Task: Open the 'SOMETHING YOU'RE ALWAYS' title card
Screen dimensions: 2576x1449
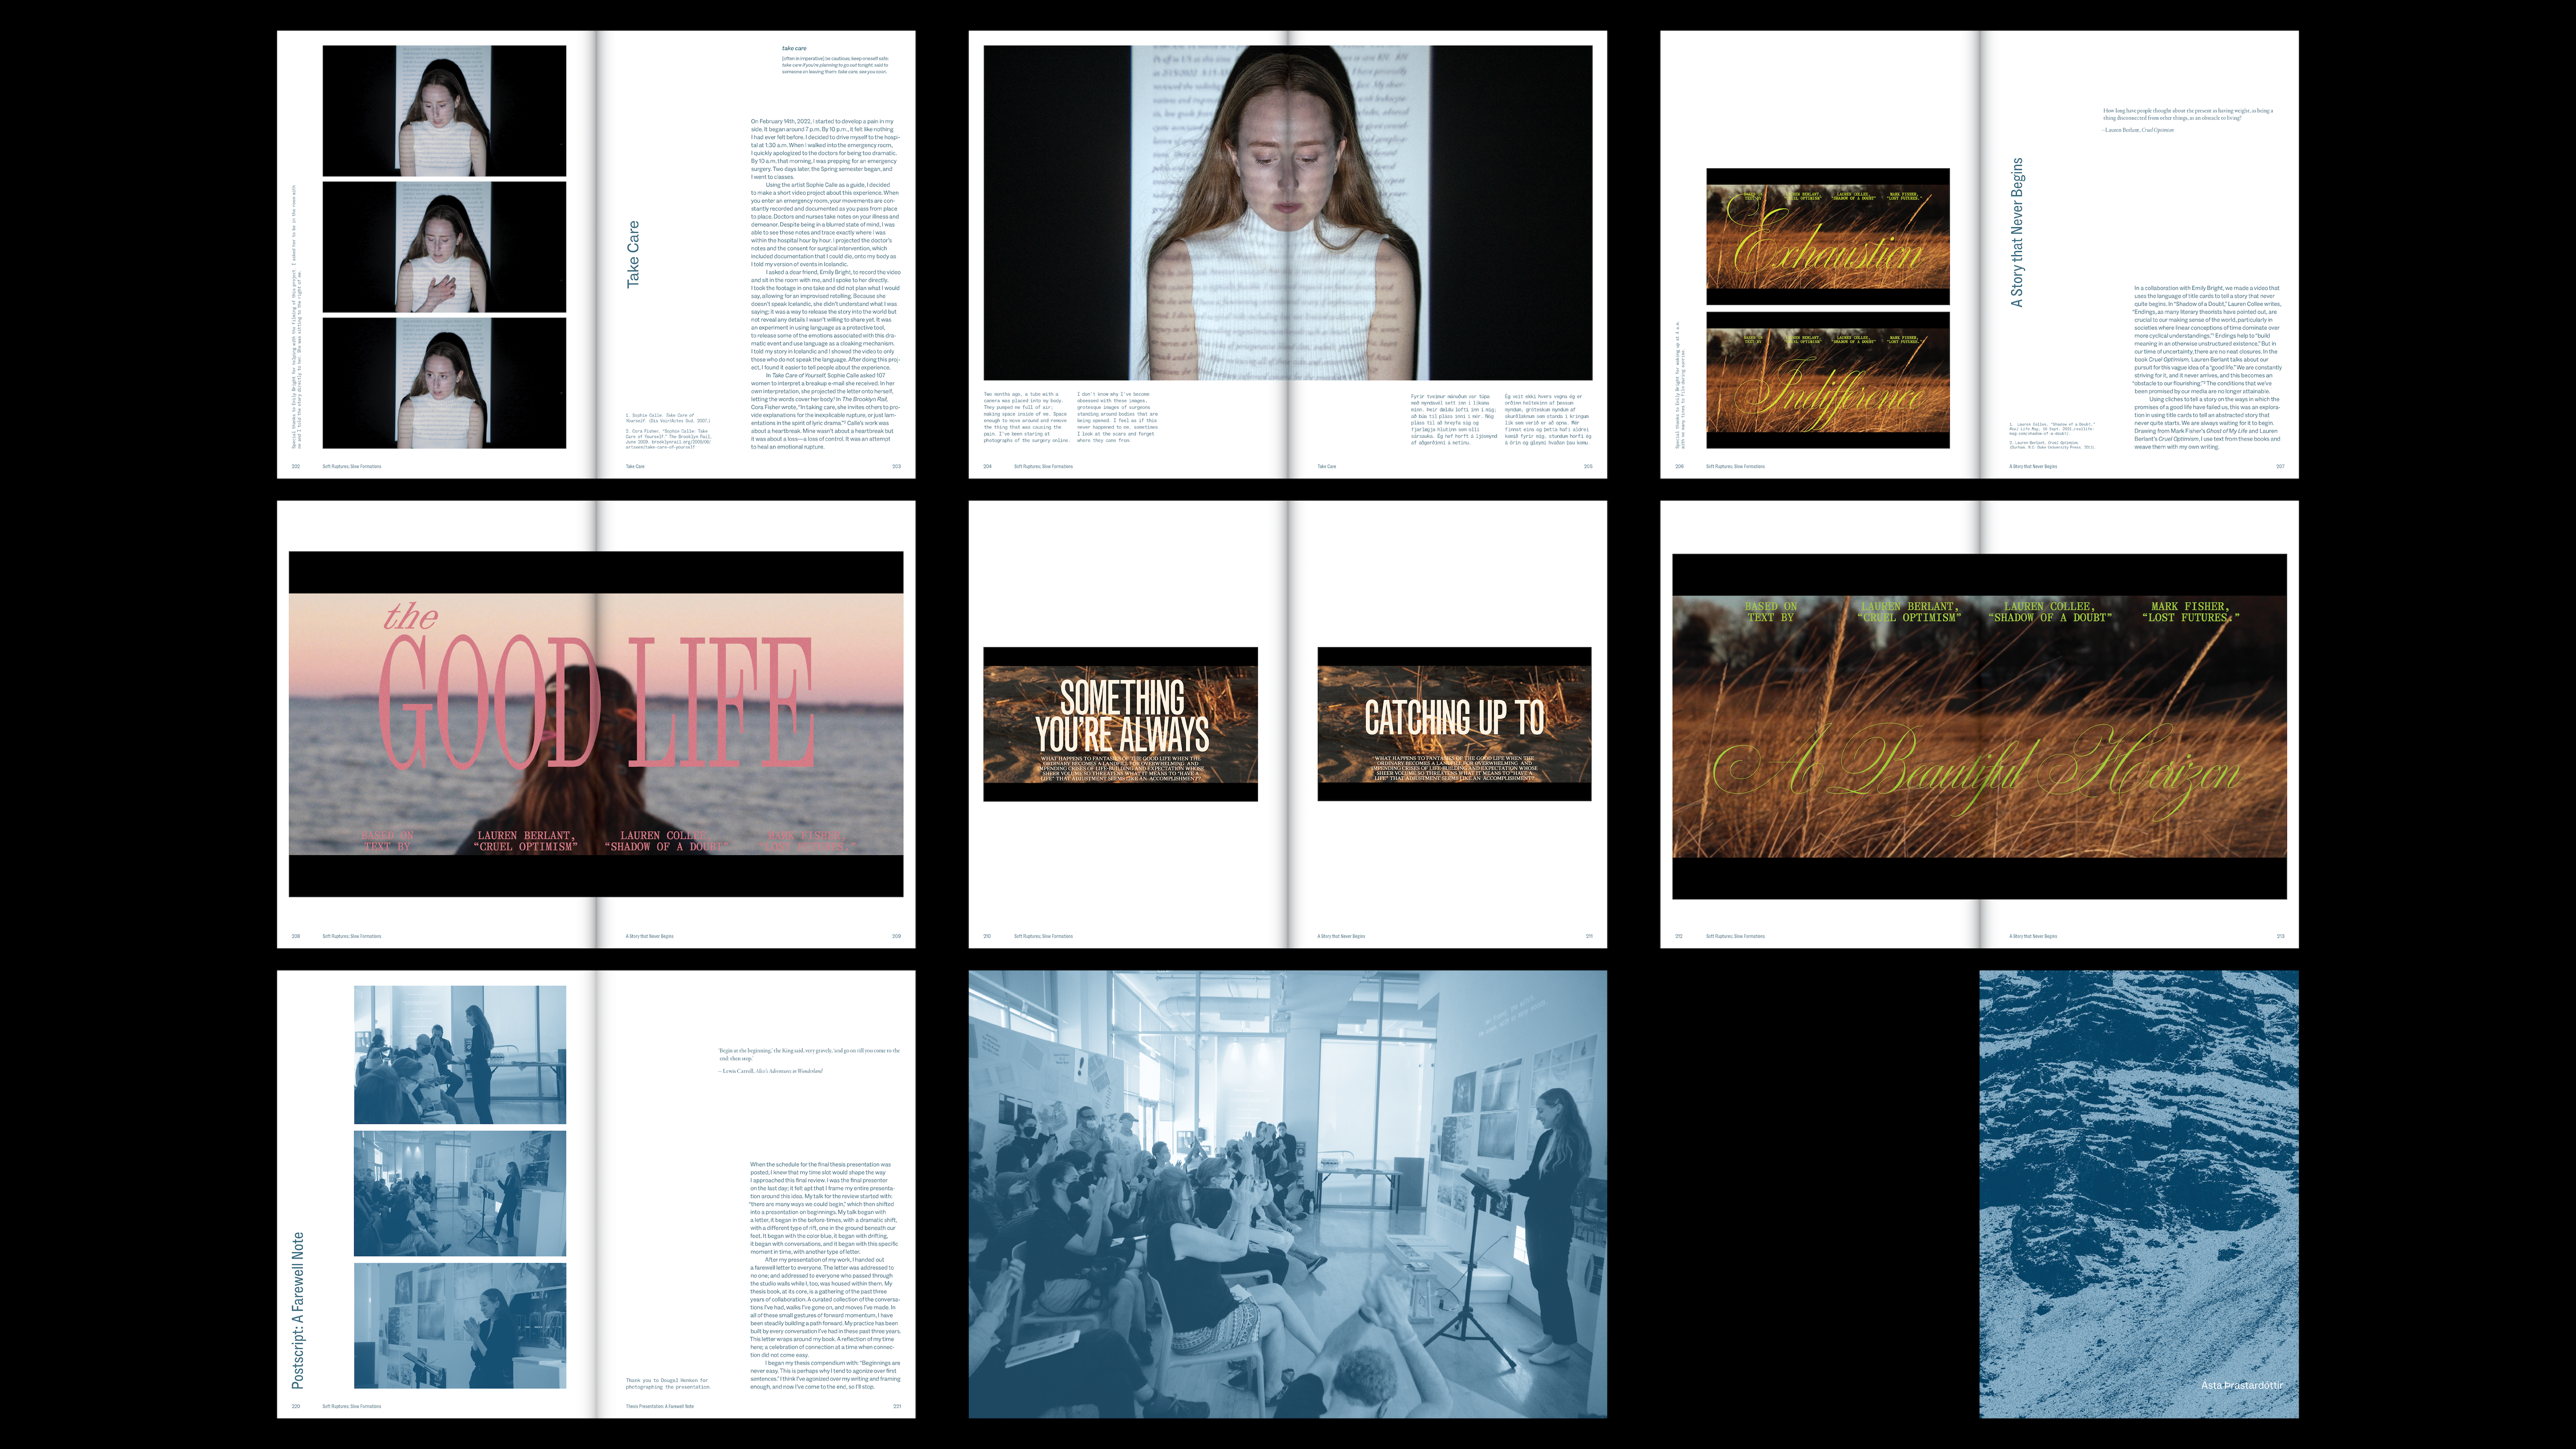Action: click(1120, 724)
